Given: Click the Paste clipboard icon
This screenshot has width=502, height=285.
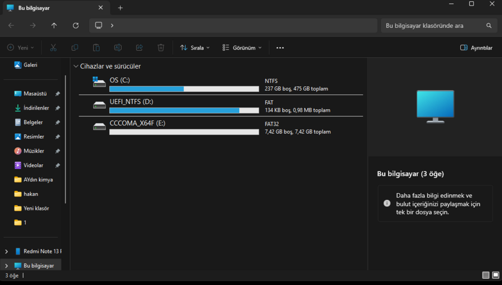Looking at the screenshot, I should pyautogui.click(x=96, y=48).
